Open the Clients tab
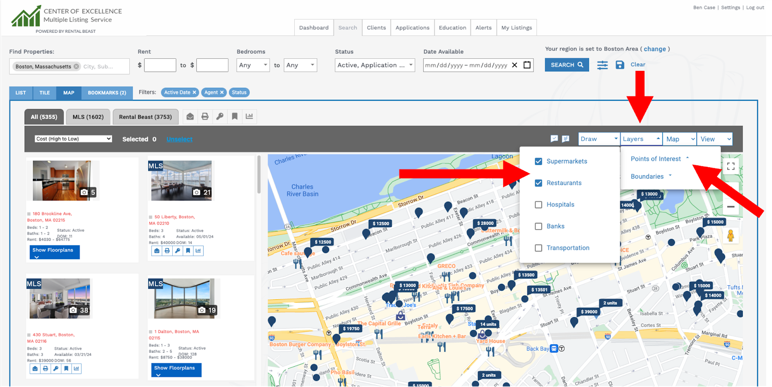This screenshot has width=772, height=387. pyautogui.click(x=376, y=27)
